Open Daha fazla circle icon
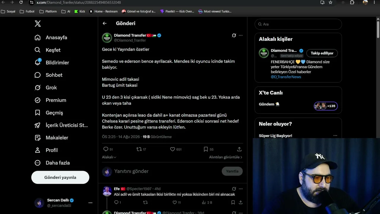 [37, 163]
